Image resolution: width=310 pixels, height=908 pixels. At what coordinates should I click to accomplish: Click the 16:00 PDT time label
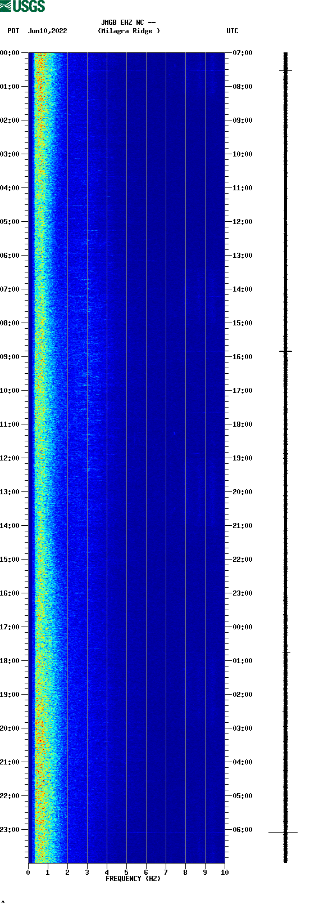point(10,593)
